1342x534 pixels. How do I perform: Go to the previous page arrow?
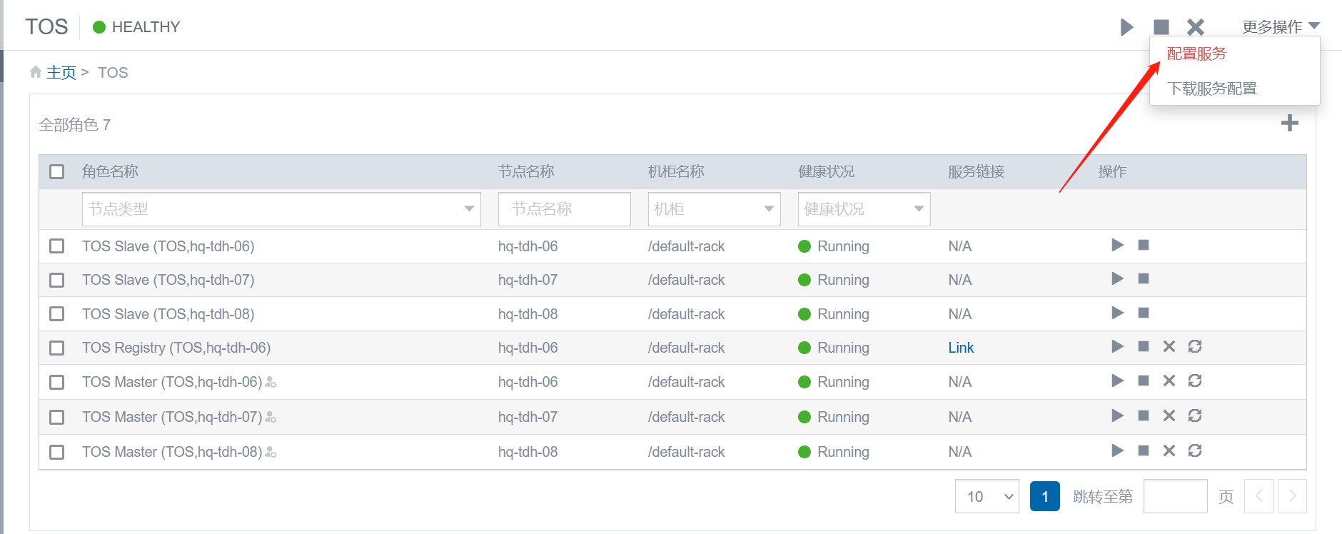(x=1259, y=496)
